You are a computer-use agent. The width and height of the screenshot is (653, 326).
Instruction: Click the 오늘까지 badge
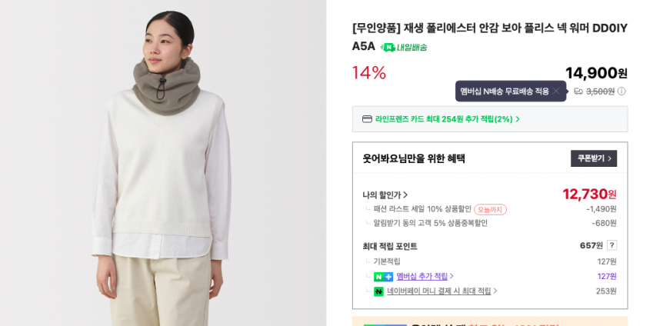click(x=490, y=209)
